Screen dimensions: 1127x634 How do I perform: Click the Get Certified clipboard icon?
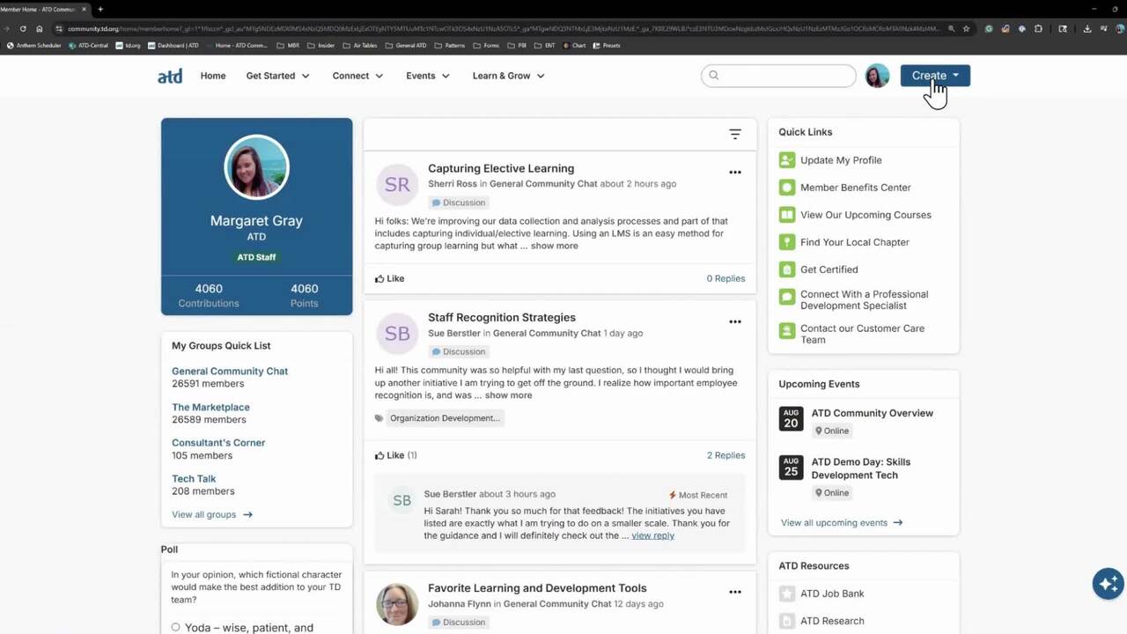[787, 269]
